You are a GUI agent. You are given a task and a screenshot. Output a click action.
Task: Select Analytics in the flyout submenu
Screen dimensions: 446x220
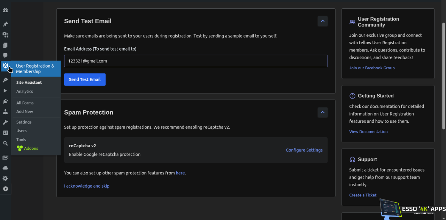click(x=24, y=92)
